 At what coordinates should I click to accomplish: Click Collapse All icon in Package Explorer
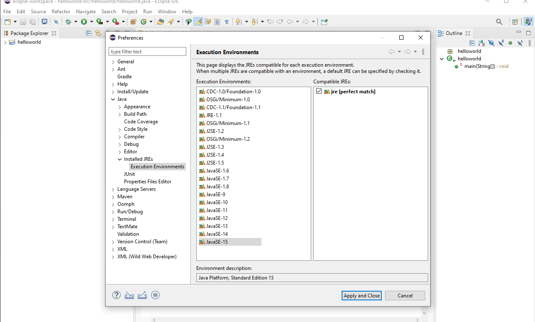[89, 33]
